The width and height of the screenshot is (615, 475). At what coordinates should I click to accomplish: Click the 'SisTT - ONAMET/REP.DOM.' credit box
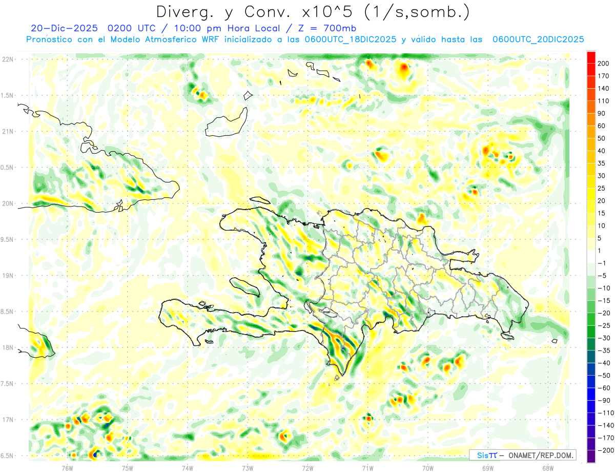tap(522, 455)
